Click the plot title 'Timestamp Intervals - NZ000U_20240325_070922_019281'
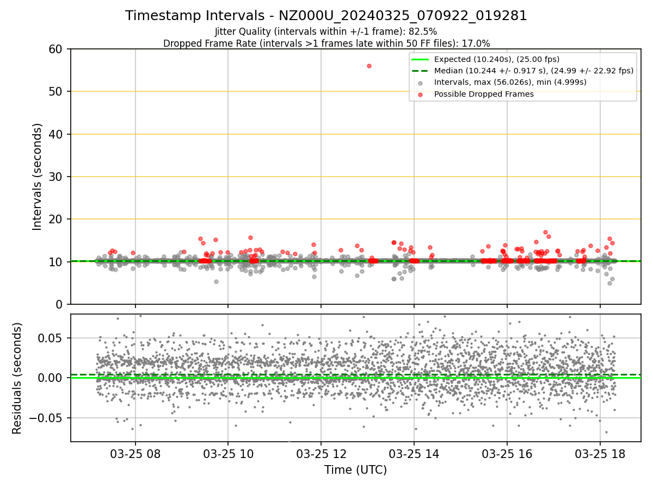The image size is (653, 489). click(x=326, y=16)
